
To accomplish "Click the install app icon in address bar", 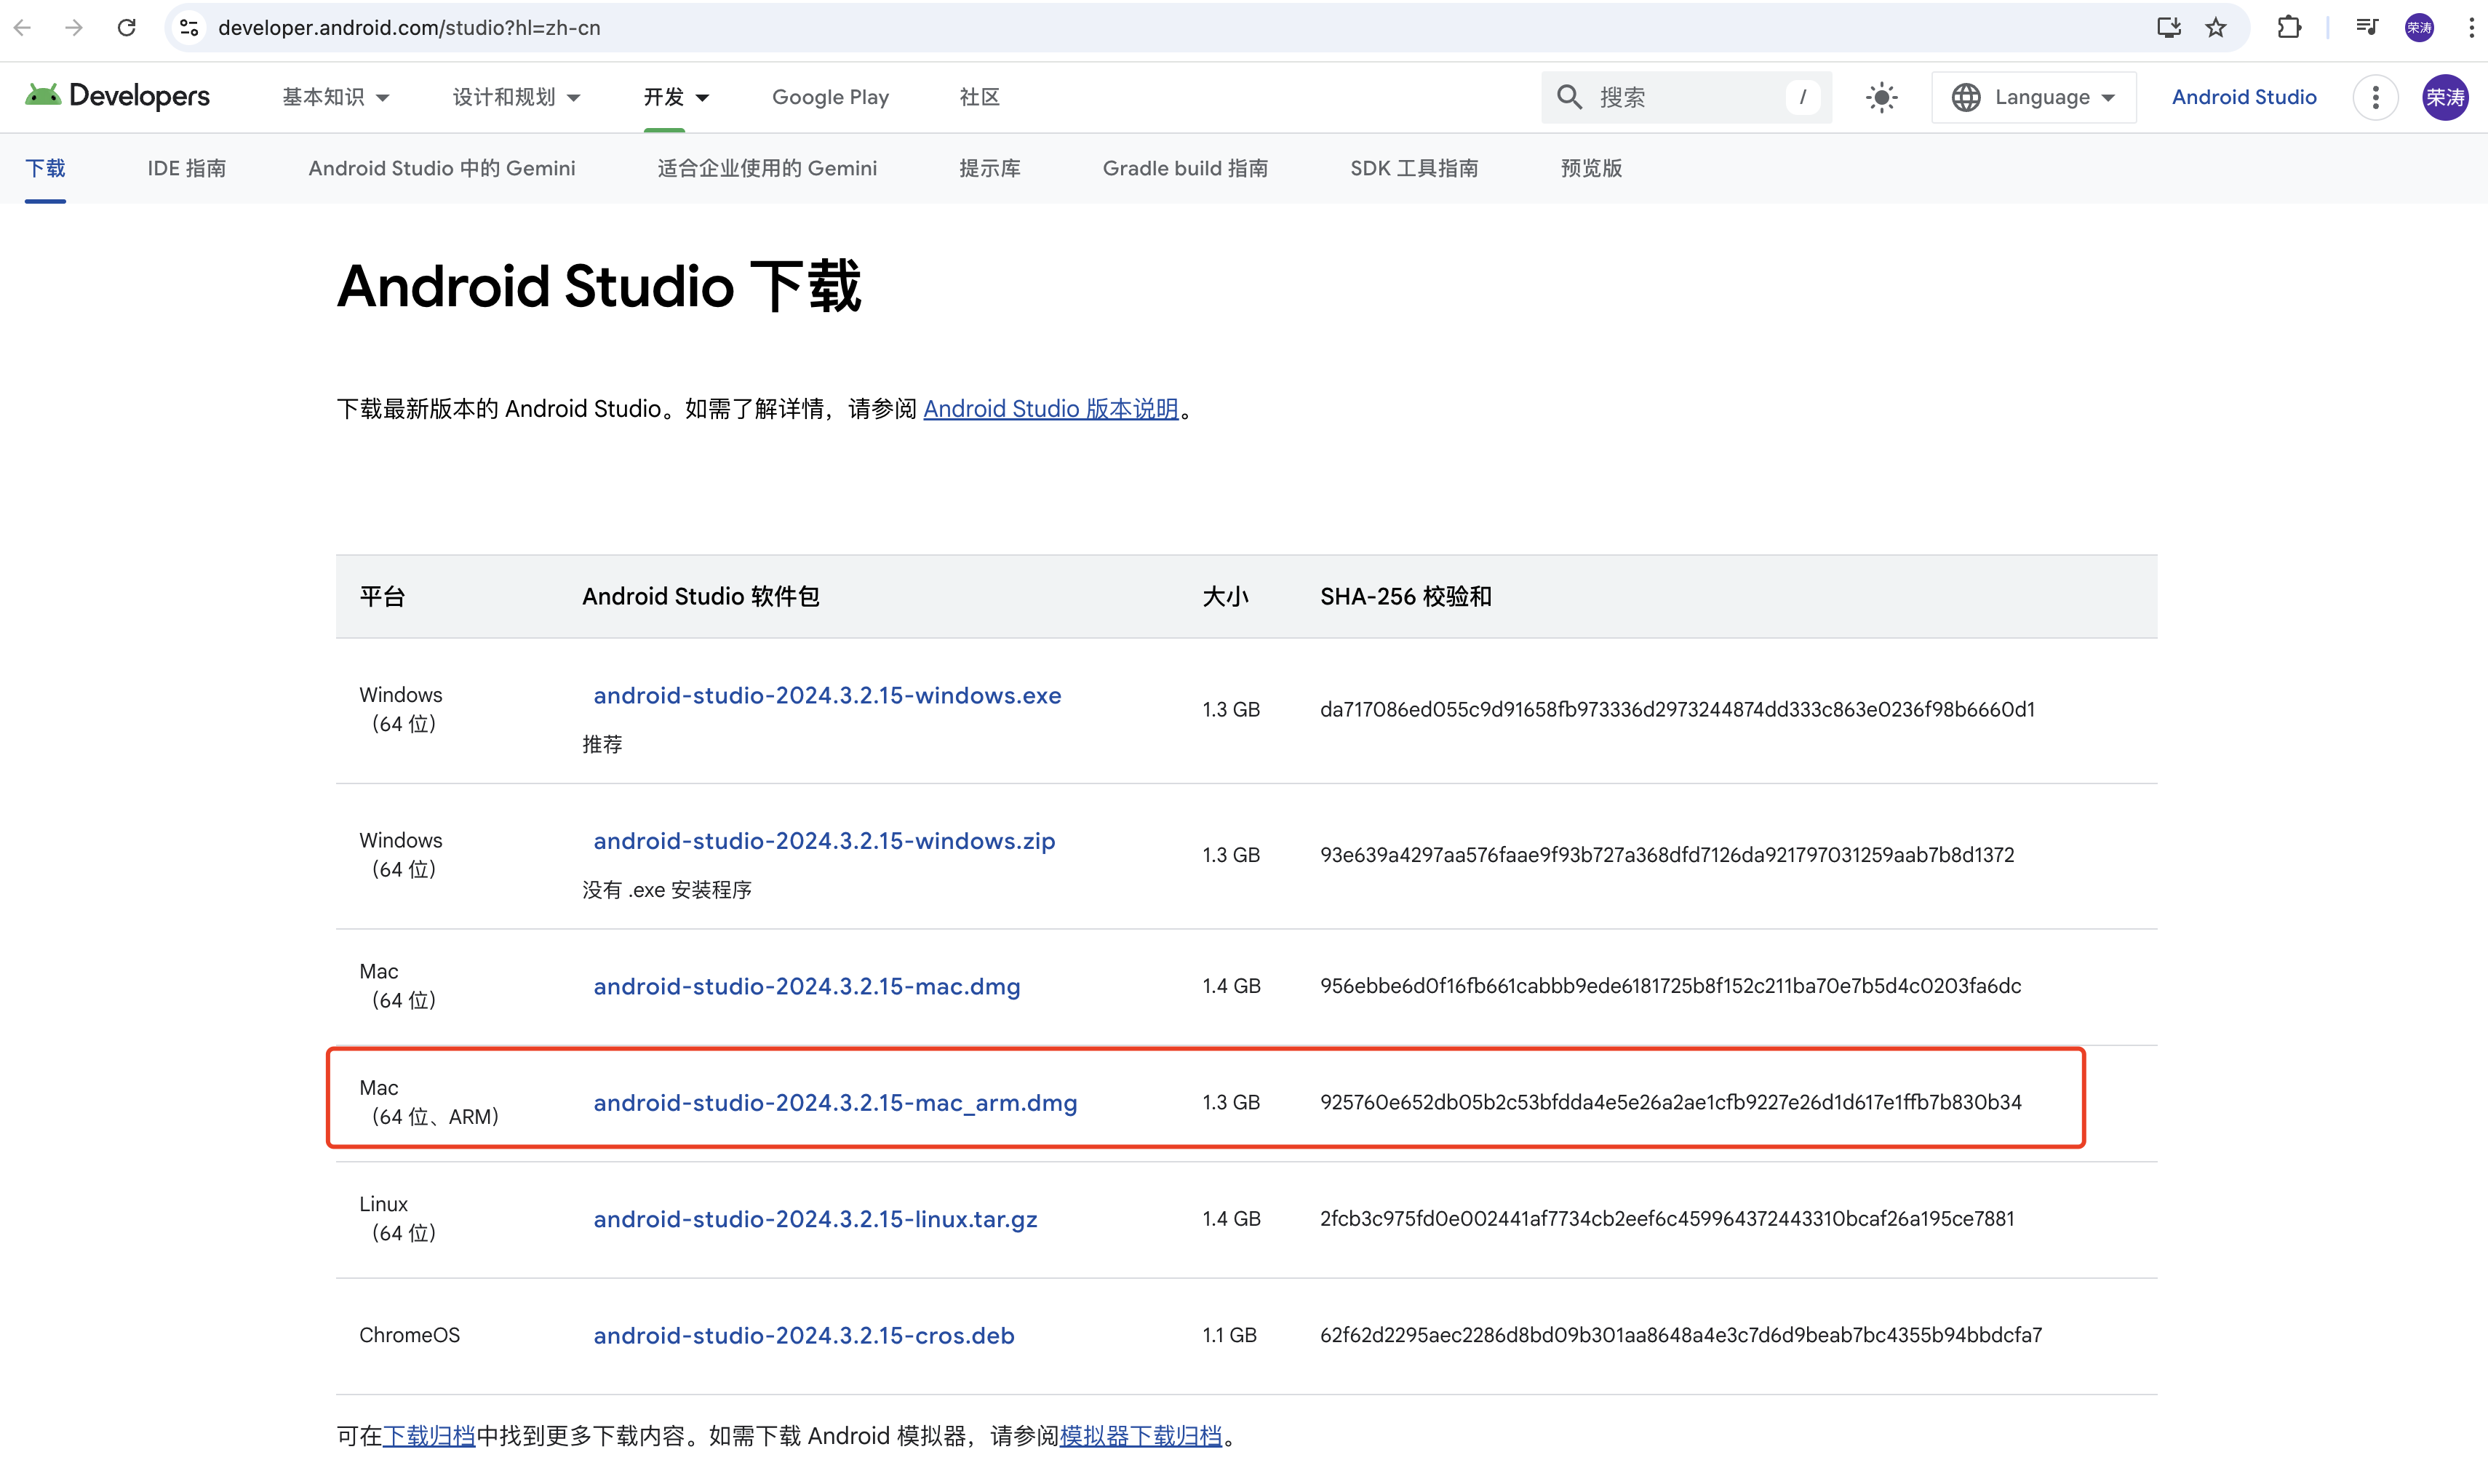I will pyautogui.click(x=2168, y=27).
